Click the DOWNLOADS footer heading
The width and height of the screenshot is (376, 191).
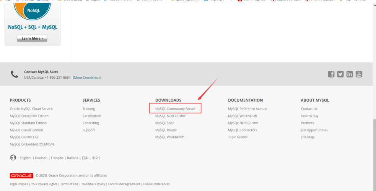coord(168,100)
